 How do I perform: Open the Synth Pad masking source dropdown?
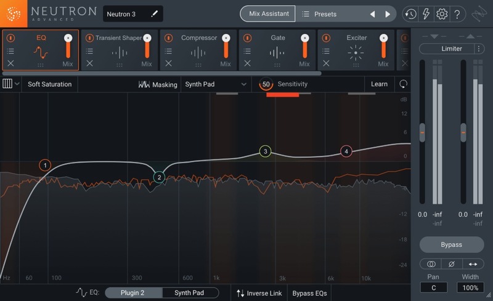(x=216, y=84)
